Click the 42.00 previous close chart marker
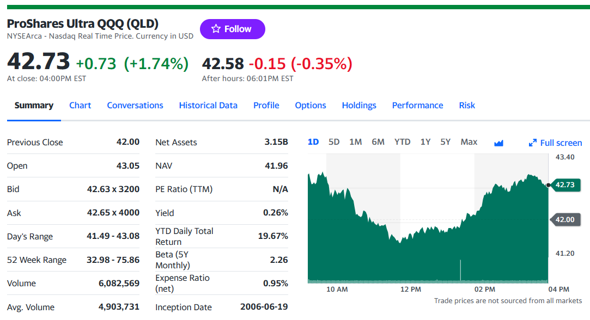 [x=565, y=220]
